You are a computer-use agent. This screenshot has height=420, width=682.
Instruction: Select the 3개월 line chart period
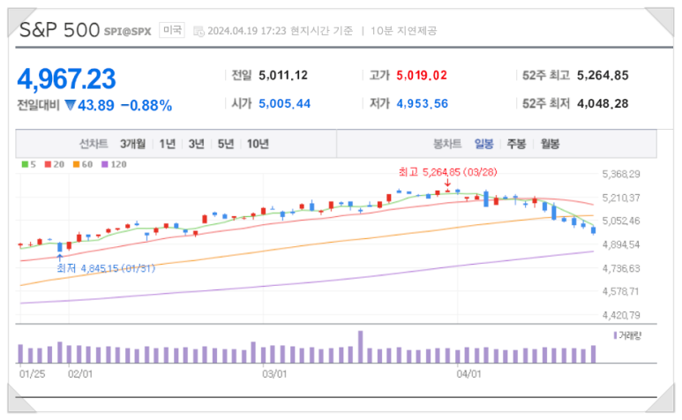[132, 144]
